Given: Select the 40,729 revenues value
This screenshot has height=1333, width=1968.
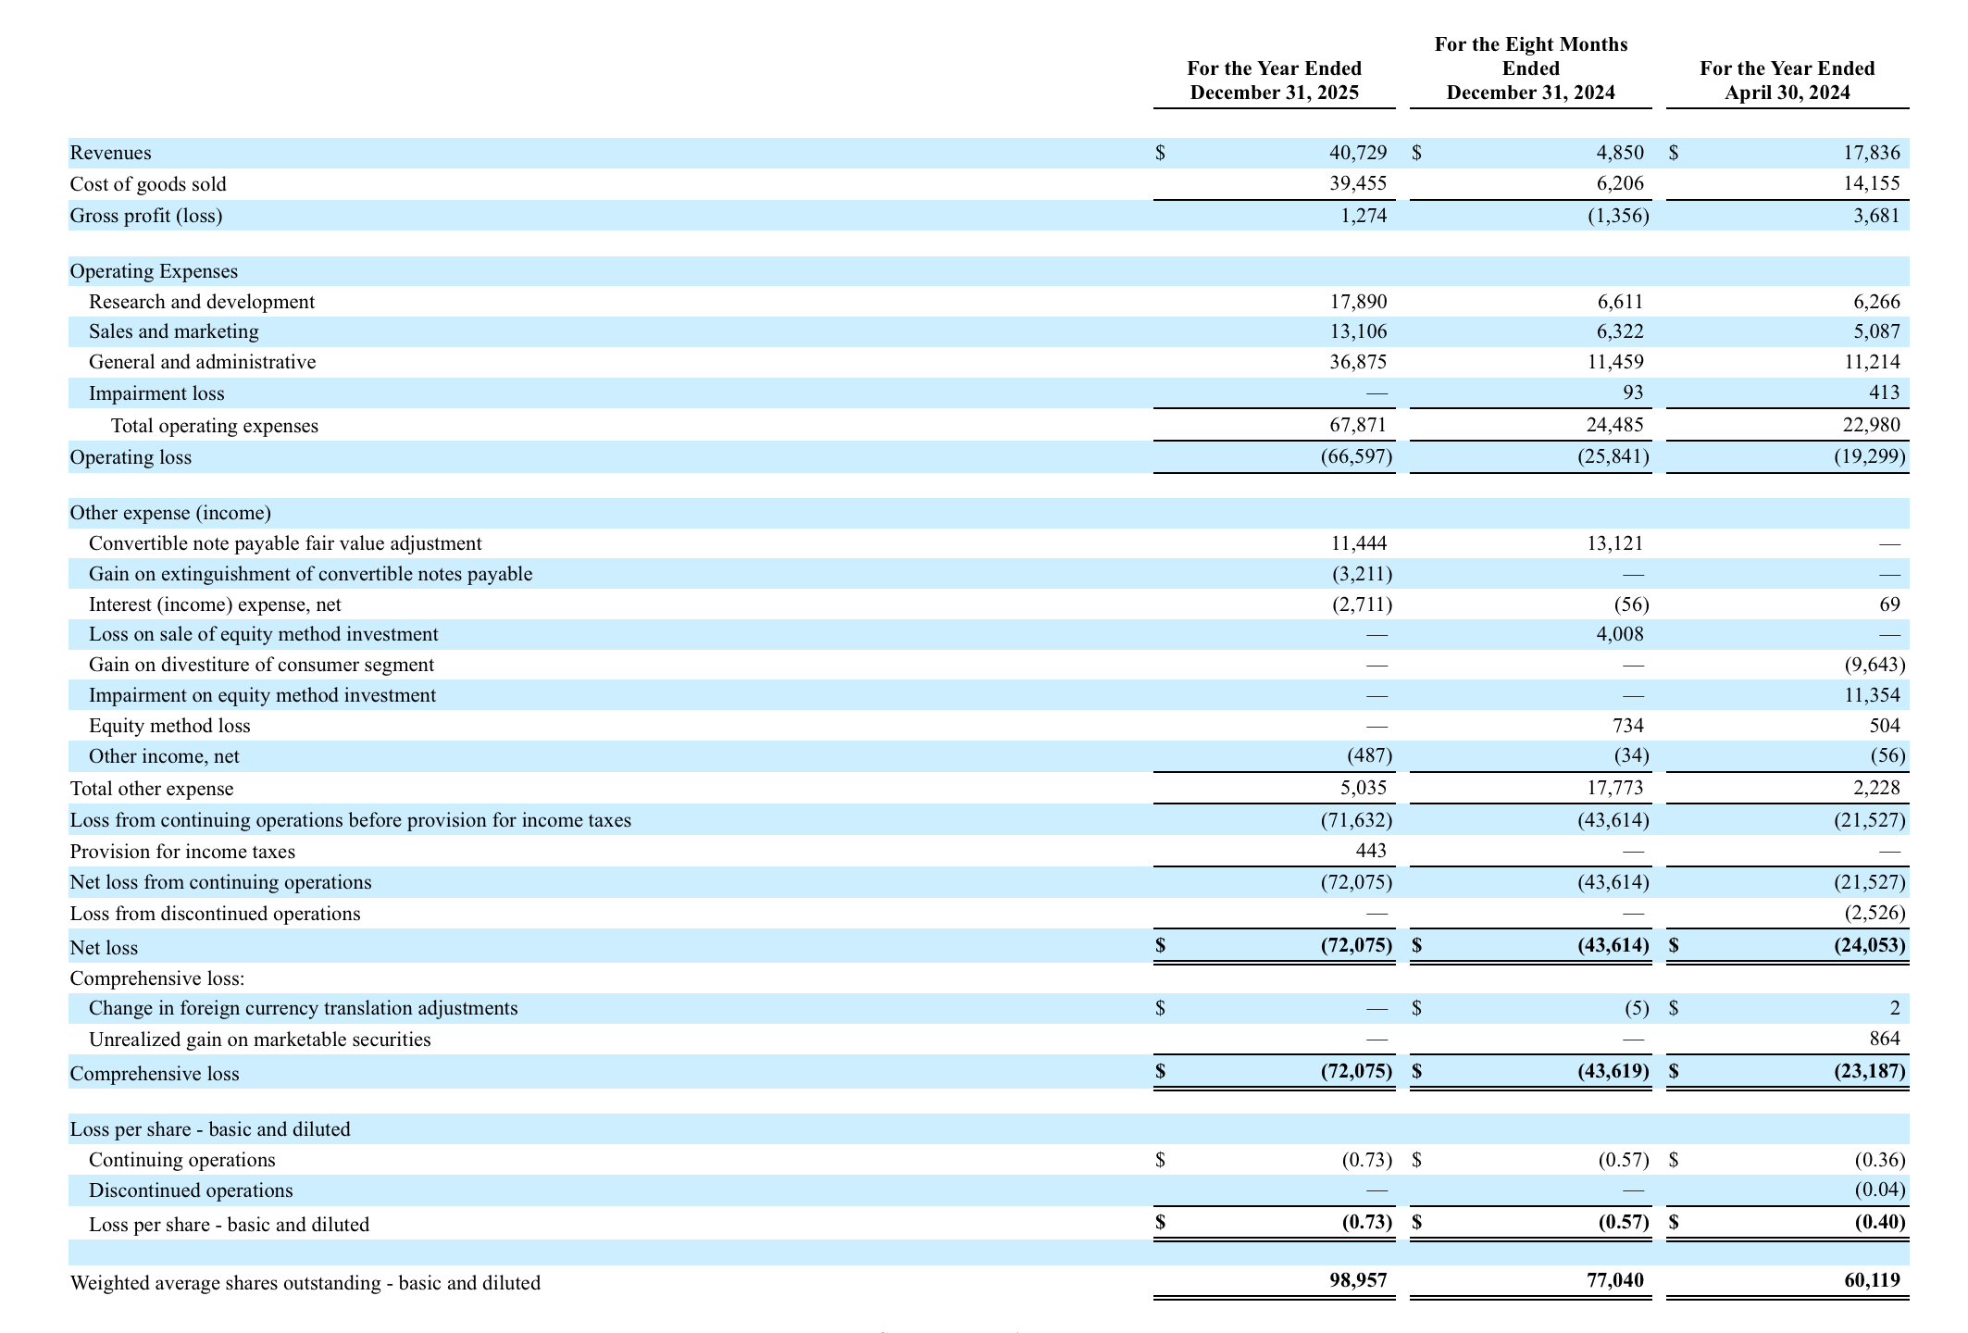Looking at the screenshot, I should point(1358,153).
